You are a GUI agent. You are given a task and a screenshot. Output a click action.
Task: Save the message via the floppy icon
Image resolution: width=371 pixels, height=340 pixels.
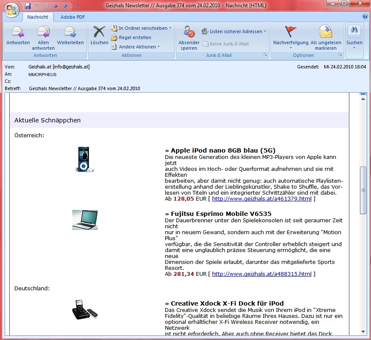tap(28, 6)
